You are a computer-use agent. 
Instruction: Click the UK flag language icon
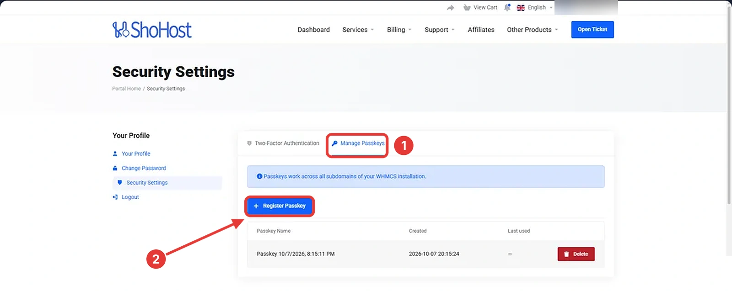tap(521, 8)
